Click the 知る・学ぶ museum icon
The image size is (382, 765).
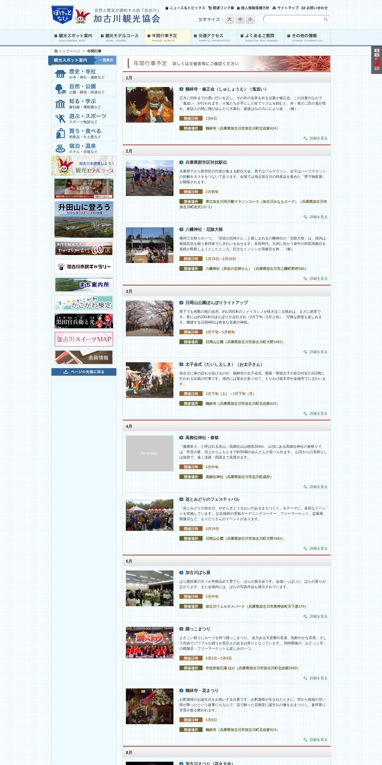(60, 104)
